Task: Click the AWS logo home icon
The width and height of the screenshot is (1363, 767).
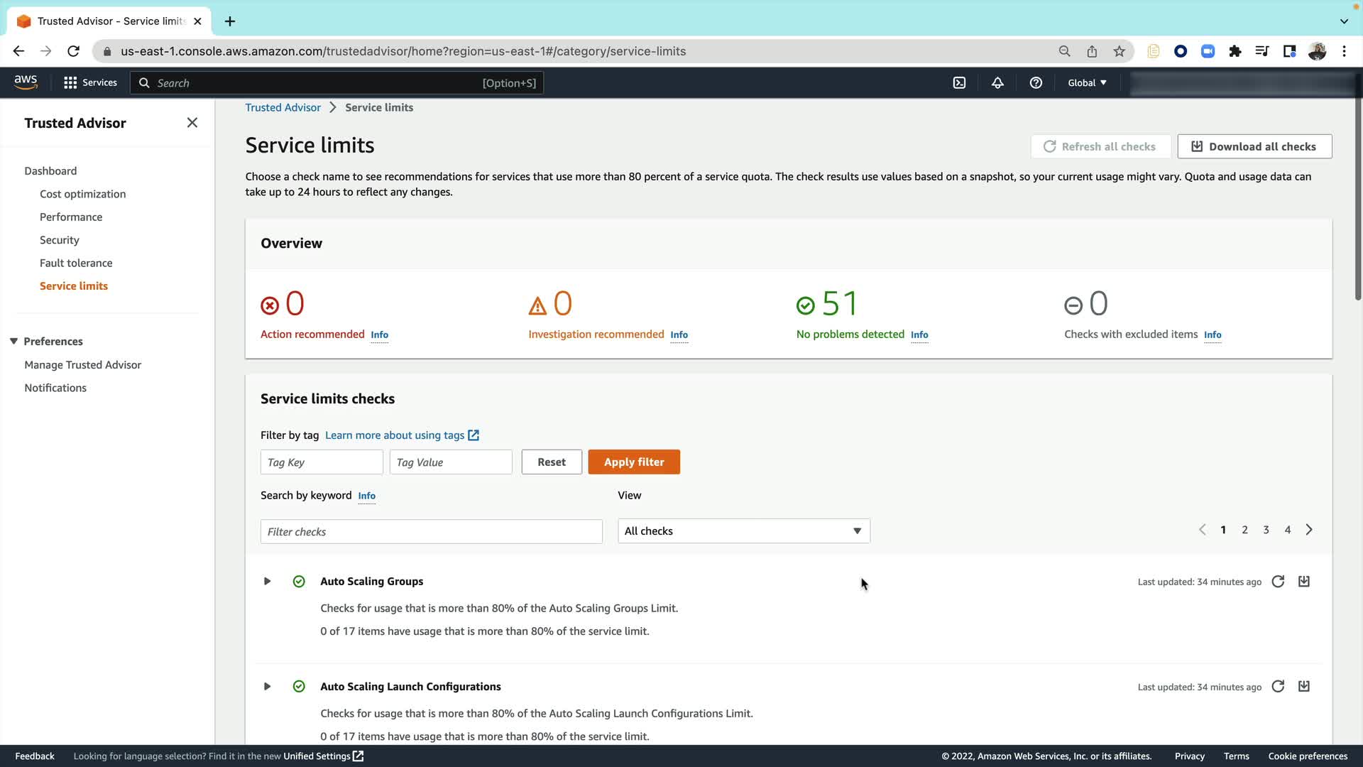Action: point(26,82)
